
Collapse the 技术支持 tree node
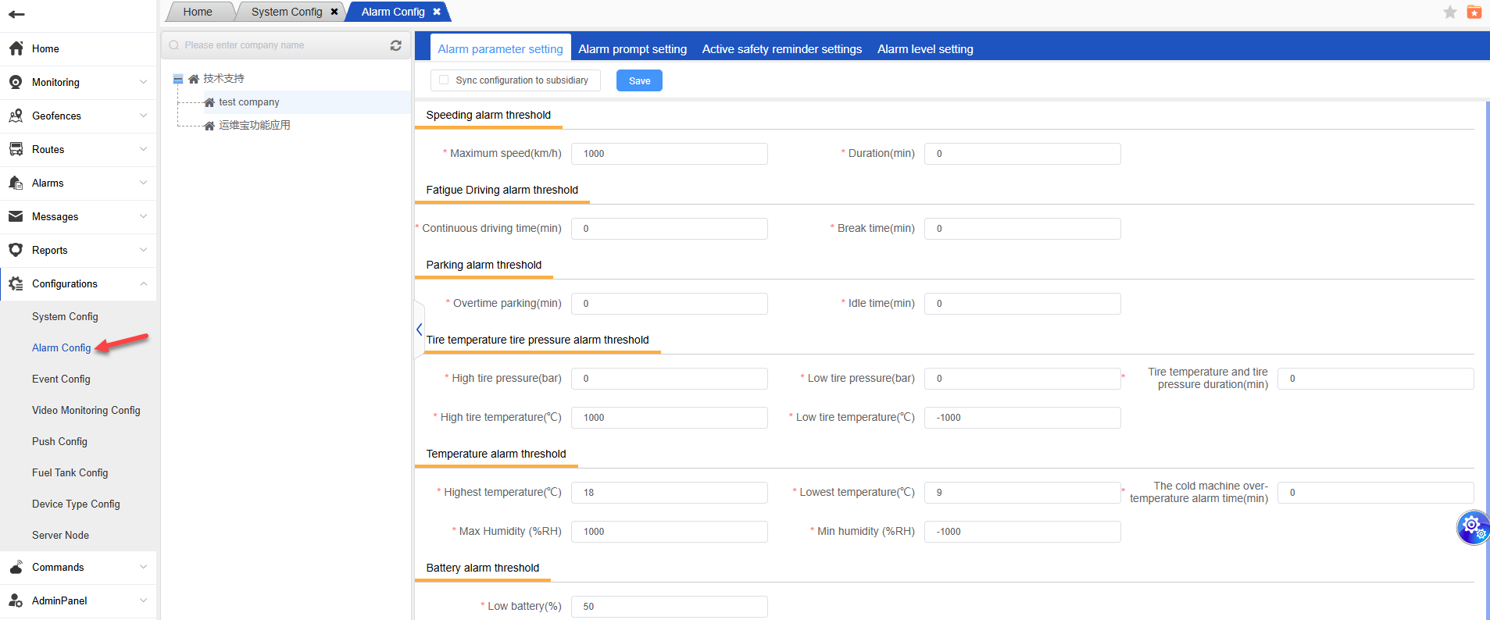coord(178,79)
